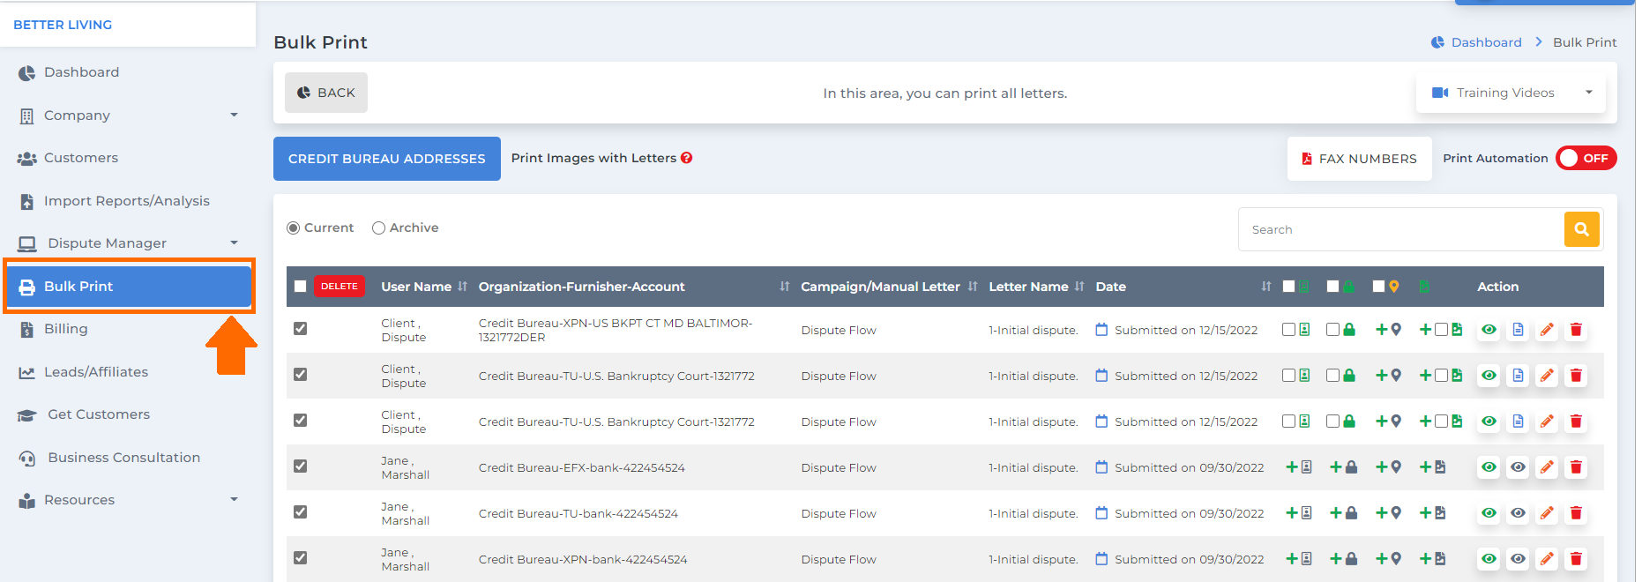Click the red trash icon in the XPN-US BKPT row
Screen dimensions: 1642x582
tap(1576, 330)
